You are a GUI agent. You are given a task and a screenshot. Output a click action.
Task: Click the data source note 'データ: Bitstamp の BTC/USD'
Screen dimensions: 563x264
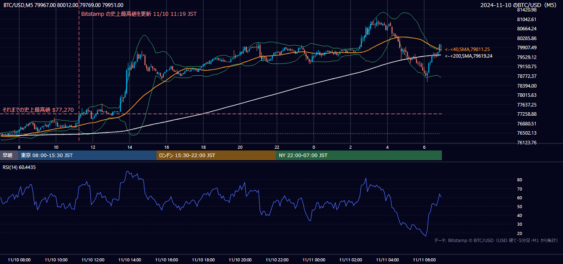click(x=496, y=240)
